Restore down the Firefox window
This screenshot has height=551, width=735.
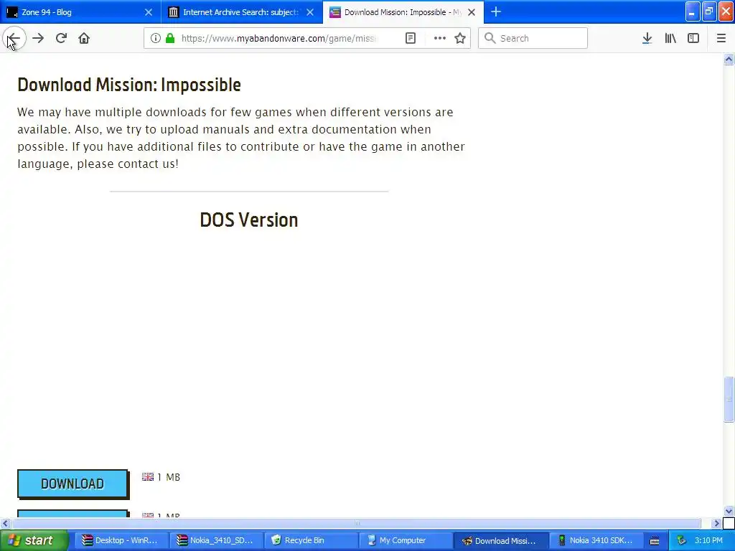709,11
